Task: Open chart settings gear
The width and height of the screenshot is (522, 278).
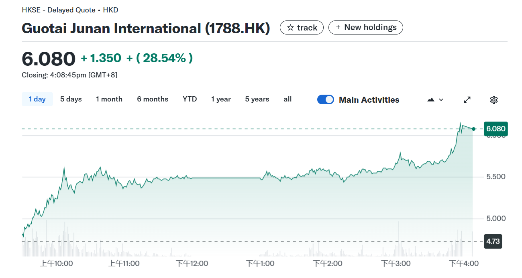Action: click(494, 99)
